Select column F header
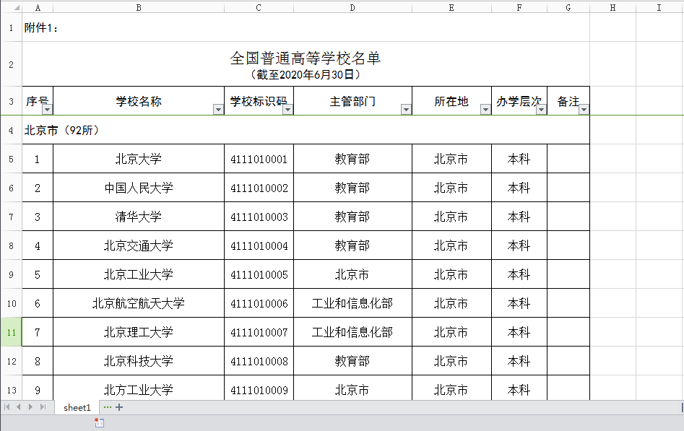The width and height of the screenshot is (684, 431). (519, 7)
